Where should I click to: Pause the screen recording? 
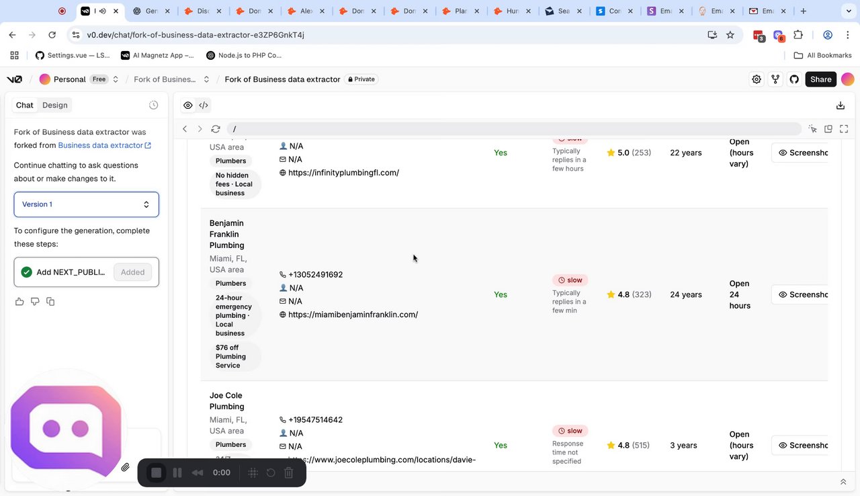click(x=177, y=472)
